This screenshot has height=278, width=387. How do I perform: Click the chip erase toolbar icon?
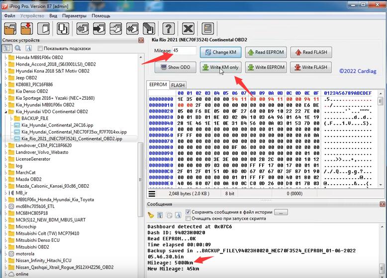point(149,29)
